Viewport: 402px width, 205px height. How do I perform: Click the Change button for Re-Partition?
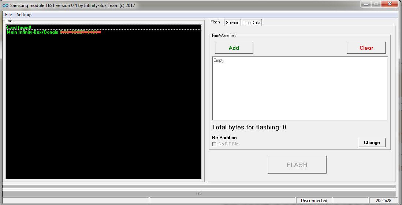(x=372, y=143)
